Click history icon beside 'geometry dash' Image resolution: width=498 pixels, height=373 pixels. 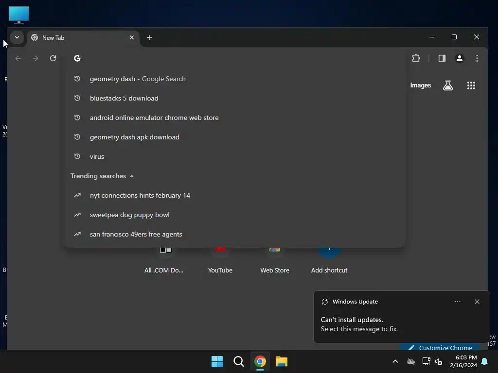(77, 79)
